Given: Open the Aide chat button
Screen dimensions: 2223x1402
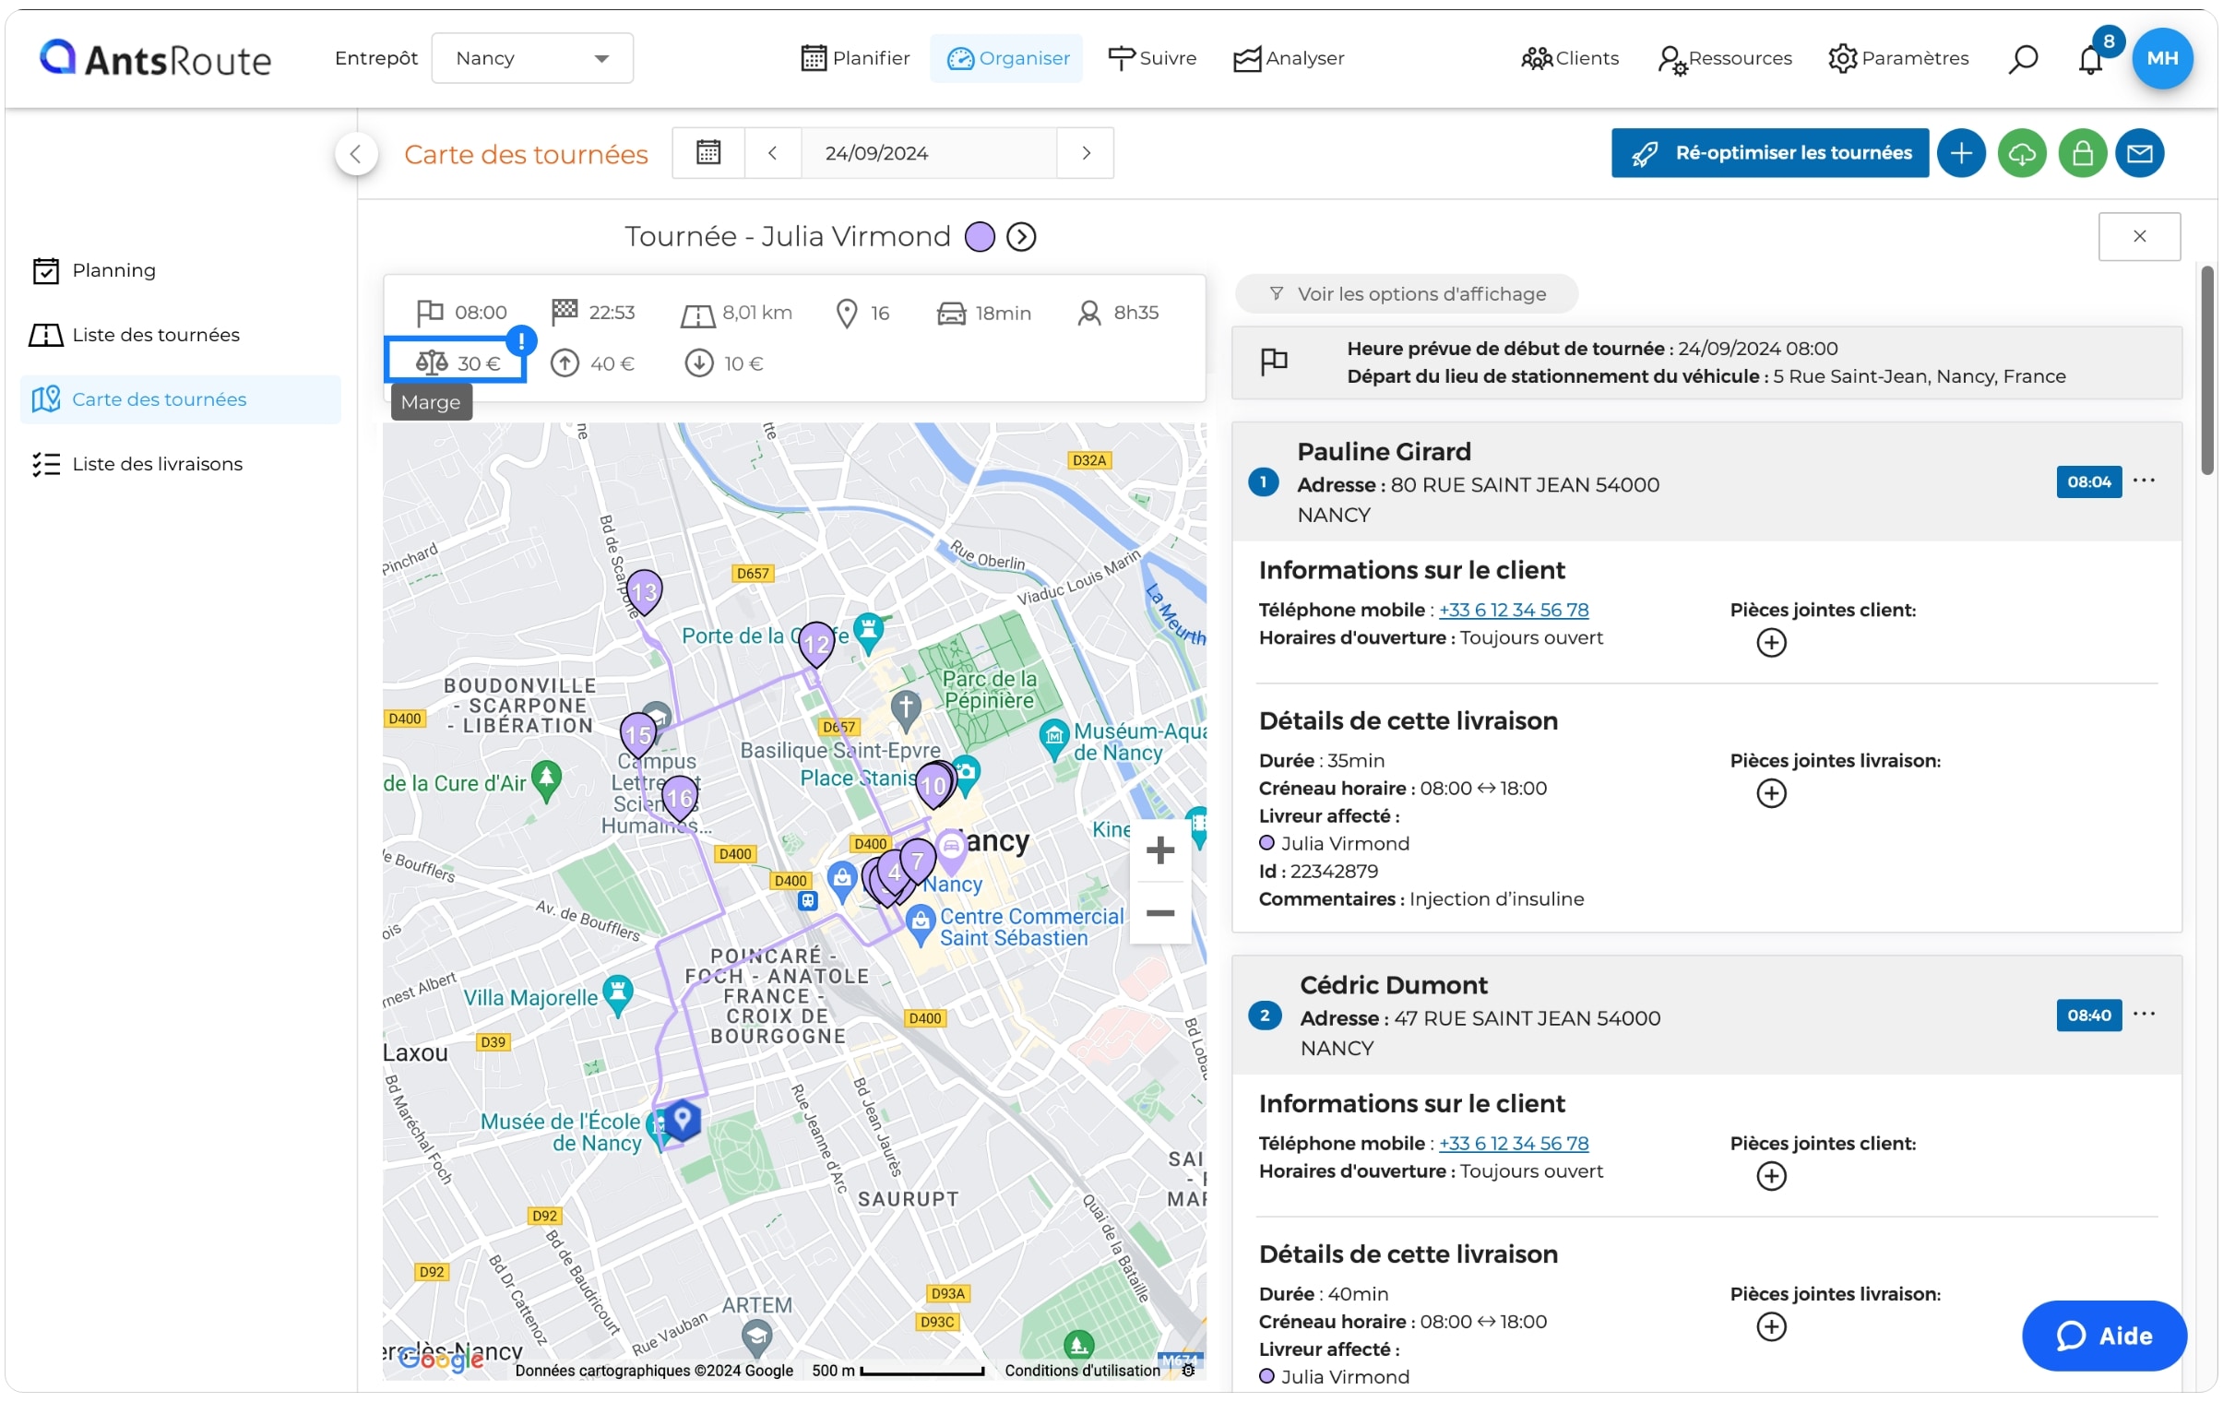Looking at the screenshot, I should (2104, 1337).
